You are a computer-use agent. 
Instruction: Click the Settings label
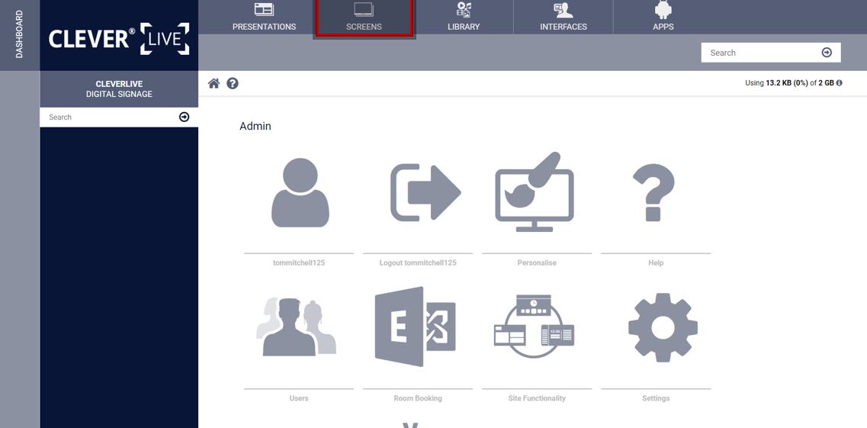[656, 398]
